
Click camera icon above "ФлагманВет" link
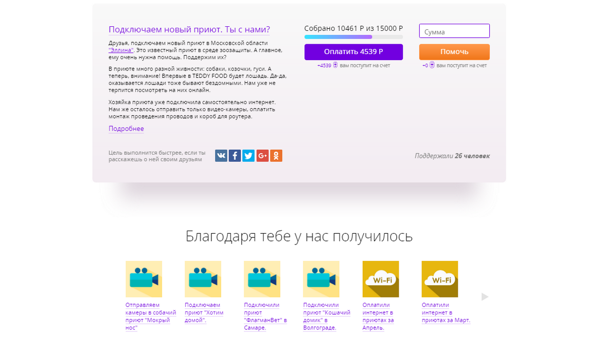262,279
